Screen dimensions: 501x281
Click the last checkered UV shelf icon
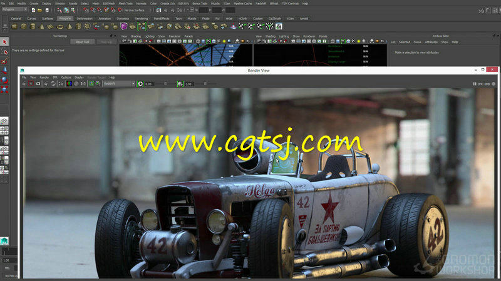pos(279,26)
